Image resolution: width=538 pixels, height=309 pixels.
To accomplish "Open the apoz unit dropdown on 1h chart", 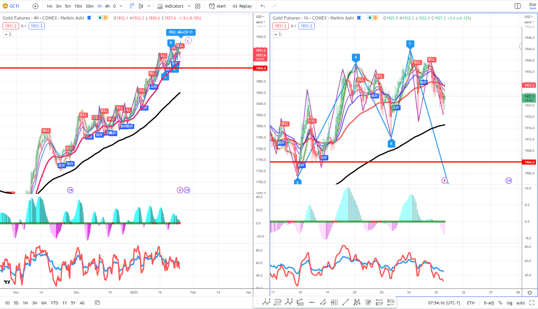I will coord(529,22).
